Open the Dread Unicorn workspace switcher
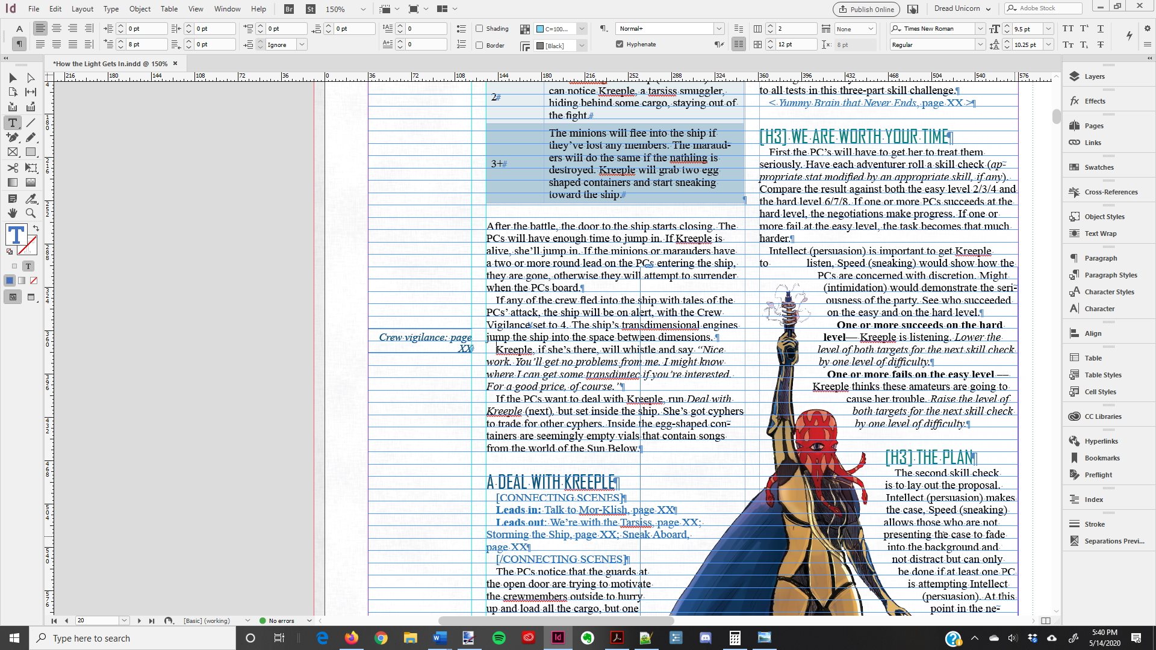The height and width of the screenshot is (650, 1156). click(962, 9)
